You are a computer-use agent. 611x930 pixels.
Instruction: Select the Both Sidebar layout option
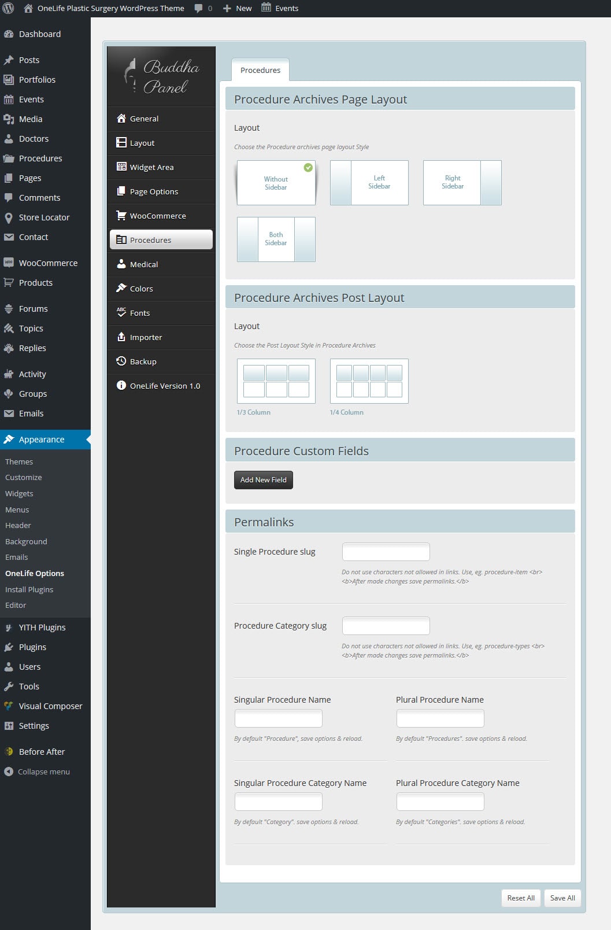276,239
